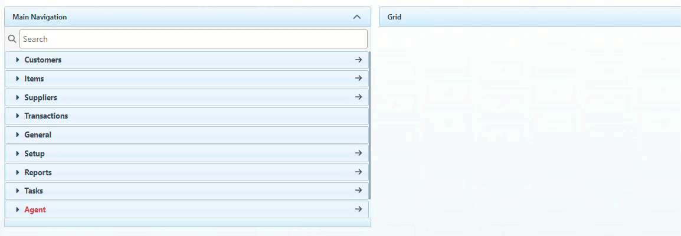Expand the Customers disclosure triangle
681x236 pixels.
[x=18, y=60]
